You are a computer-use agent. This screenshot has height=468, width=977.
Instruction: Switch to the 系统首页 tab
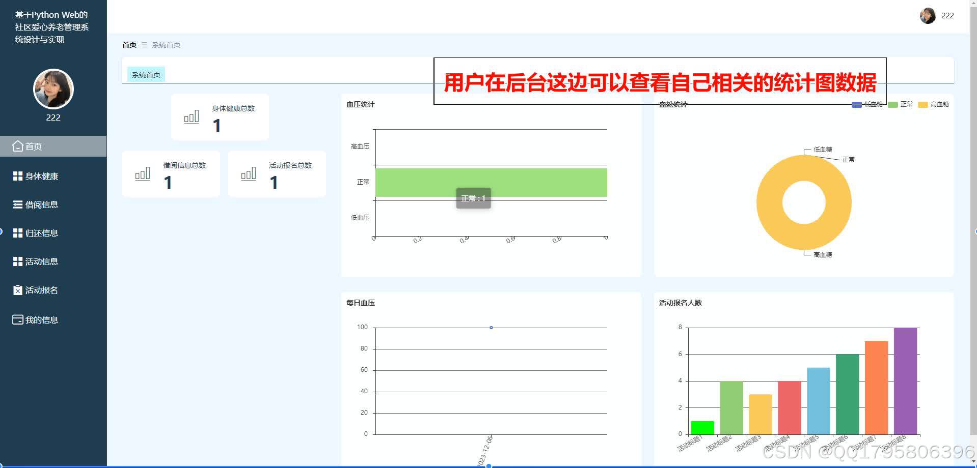(146, 74)
